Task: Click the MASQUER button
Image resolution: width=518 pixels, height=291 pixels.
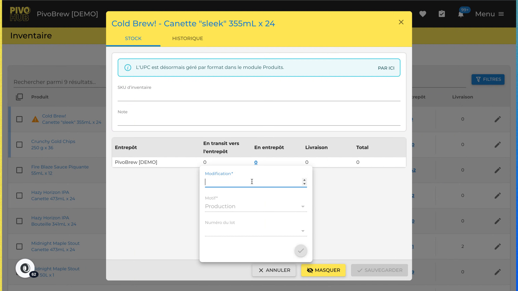Action: (323, 270)
